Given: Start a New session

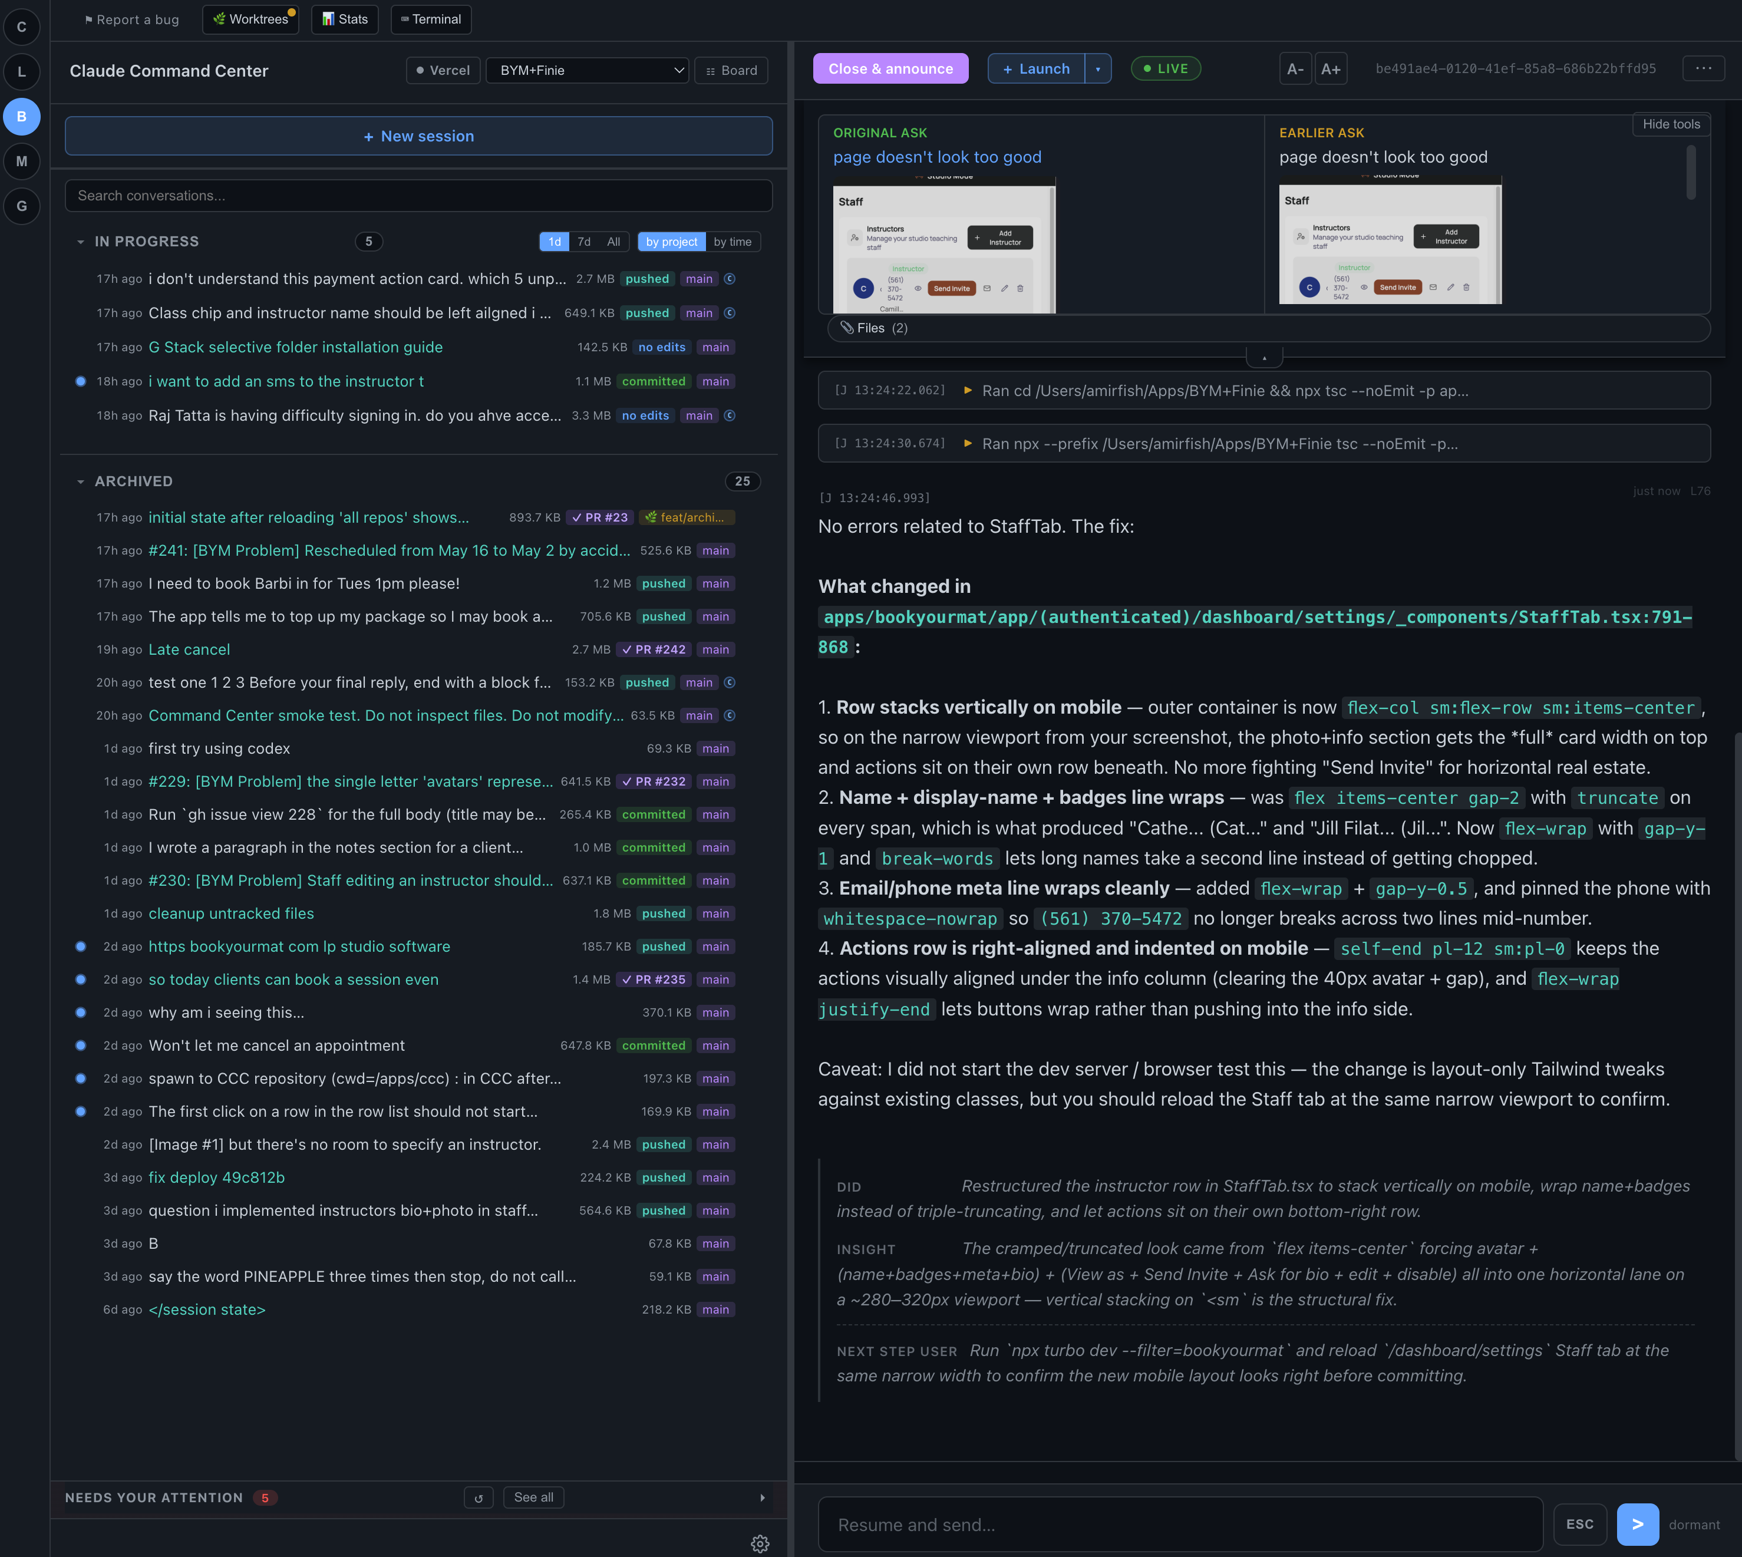Looking at the screenshot, I should 418,136.
